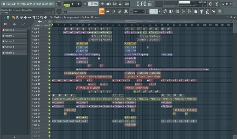The width and height of the screenshot is (237, 139).
Task: Toggle the 3-2-1 recording countdown
Action: (x=114, y=4)
